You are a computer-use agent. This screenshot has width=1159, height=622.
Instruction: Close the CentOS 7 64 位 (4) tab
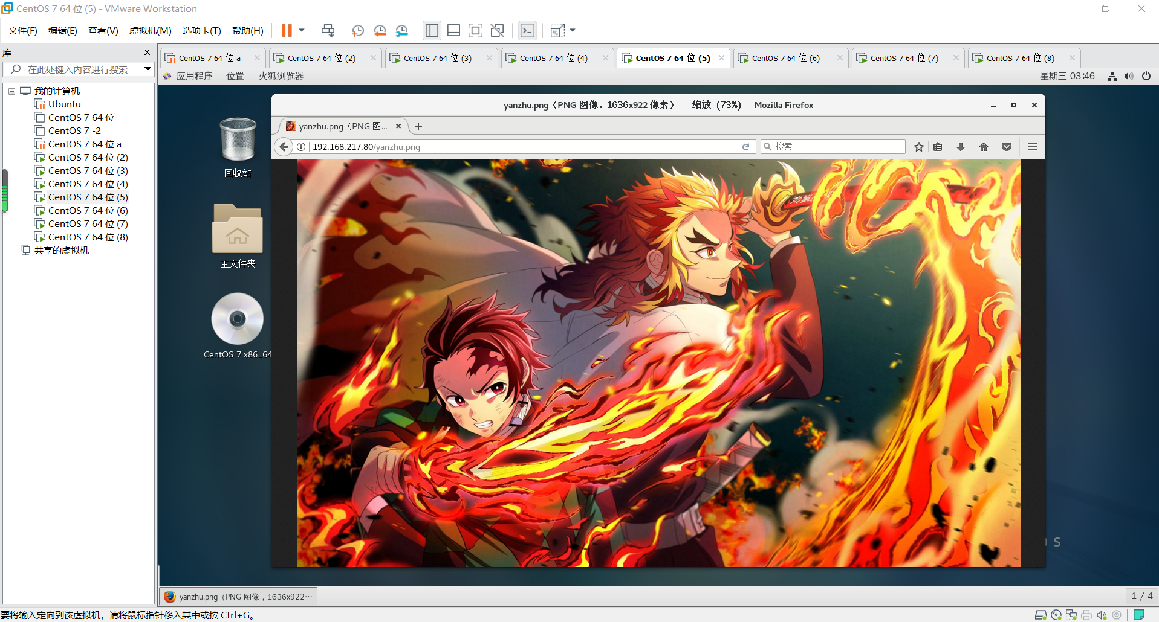coord(605,58)
